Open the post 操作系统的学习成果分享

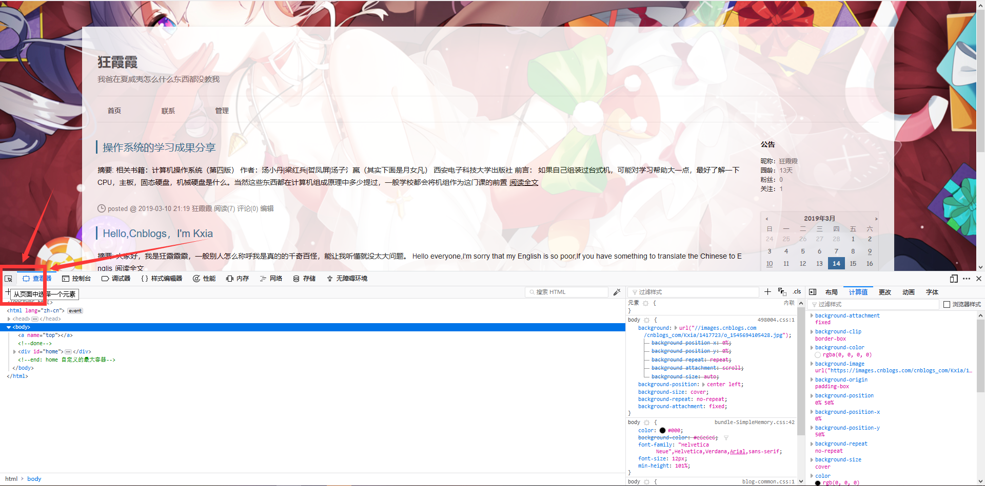159,147
